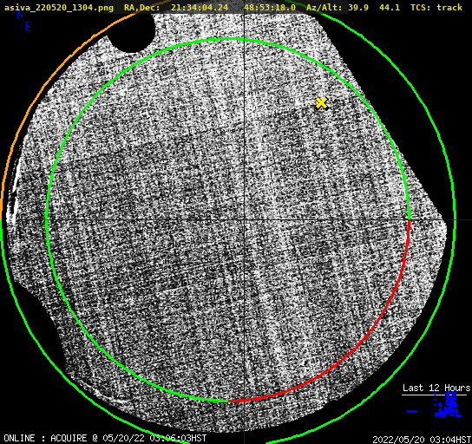Click the RA value 21:34:04.24

pyautogui.click(x=200, y=7)
